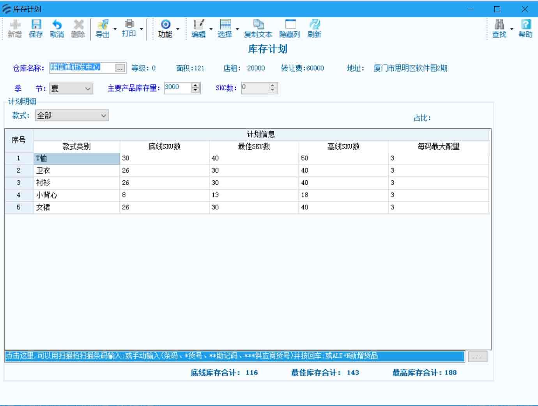The image size is (538, 406).
Task: Click the 款式类别 column header
Action: pos(77,147)
